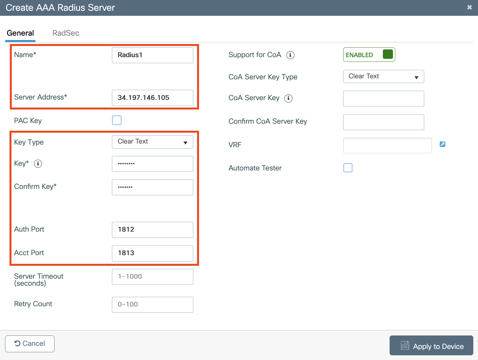
Task: Click the Server Timeout seconds field
Action: pos(152,277)
